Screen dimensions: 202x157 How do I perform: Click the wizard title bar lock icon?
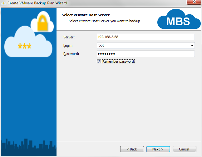pyautogui.click(x=3, y=3)
